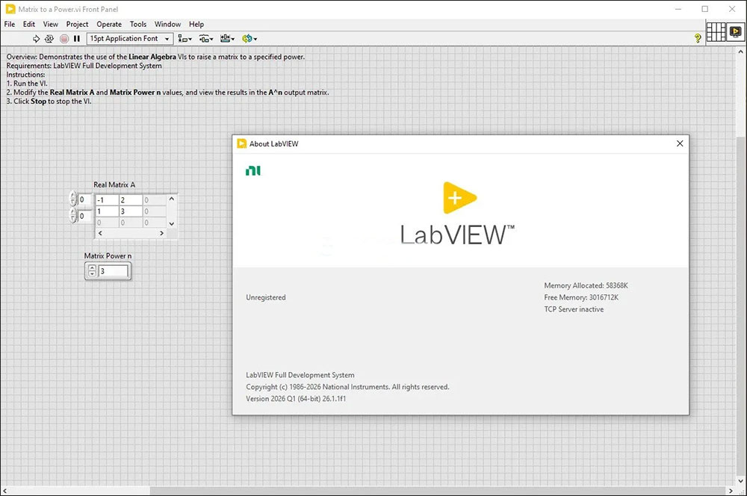Open the Window menu
Screen dimensions: 747x496
point(167,25)
